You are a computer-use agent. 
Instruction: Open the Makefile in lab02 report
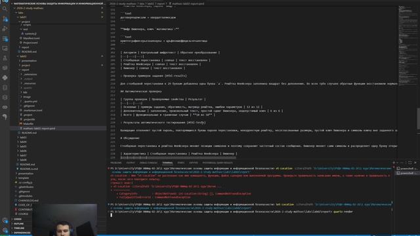click(x=28, y=124)
